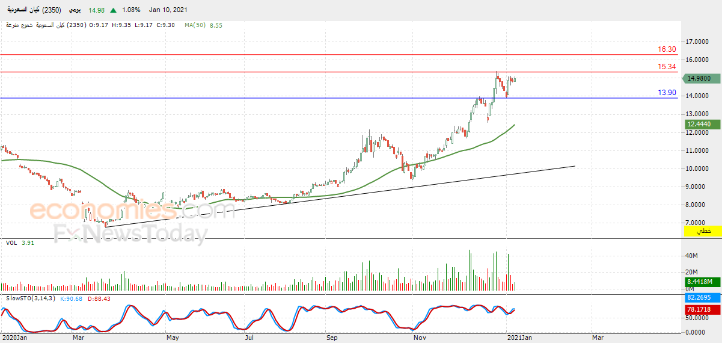
Task: Click the Jul time axis label
Action: pyautogui.click(x=249, y=339)
